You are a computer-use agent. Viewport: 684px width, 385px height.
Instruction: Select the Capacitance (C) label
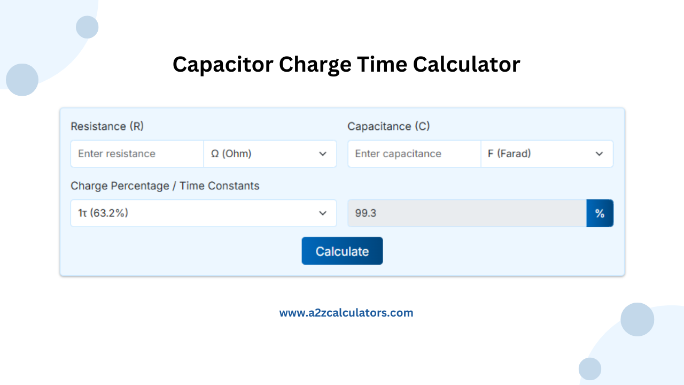coord(388,126)
